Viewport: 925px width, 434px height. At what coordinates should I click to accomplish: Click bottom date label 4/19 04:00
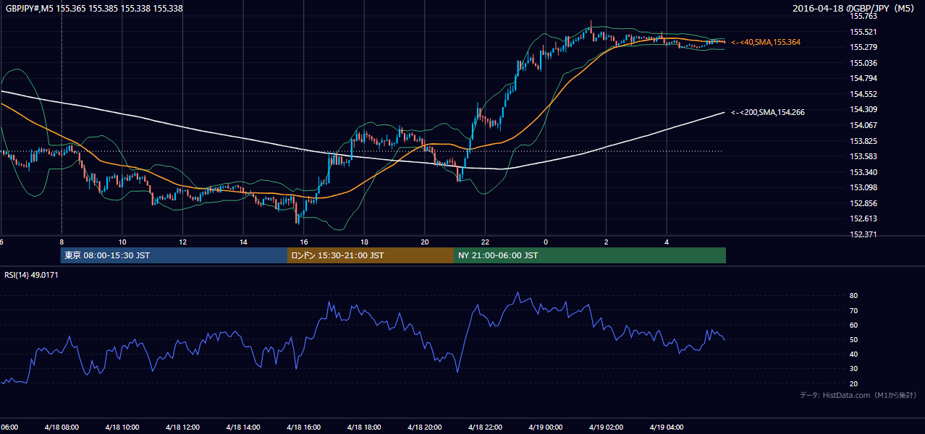[x=666, y=427]
